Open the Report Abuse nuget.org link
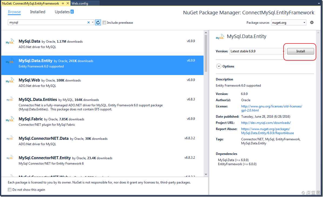Viewport: 323px width, 197px height. (x=267, y=131)
